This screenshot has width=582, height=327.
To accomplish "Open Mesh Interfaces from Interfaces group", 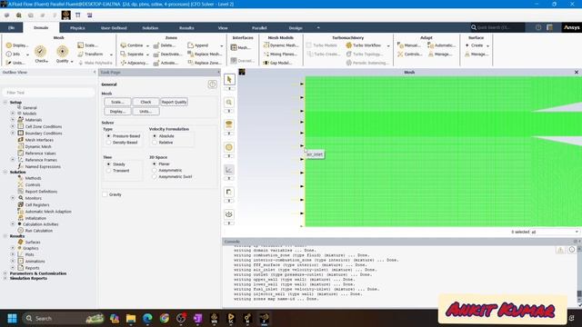I will pyautogui.click(x=240, y=48).
